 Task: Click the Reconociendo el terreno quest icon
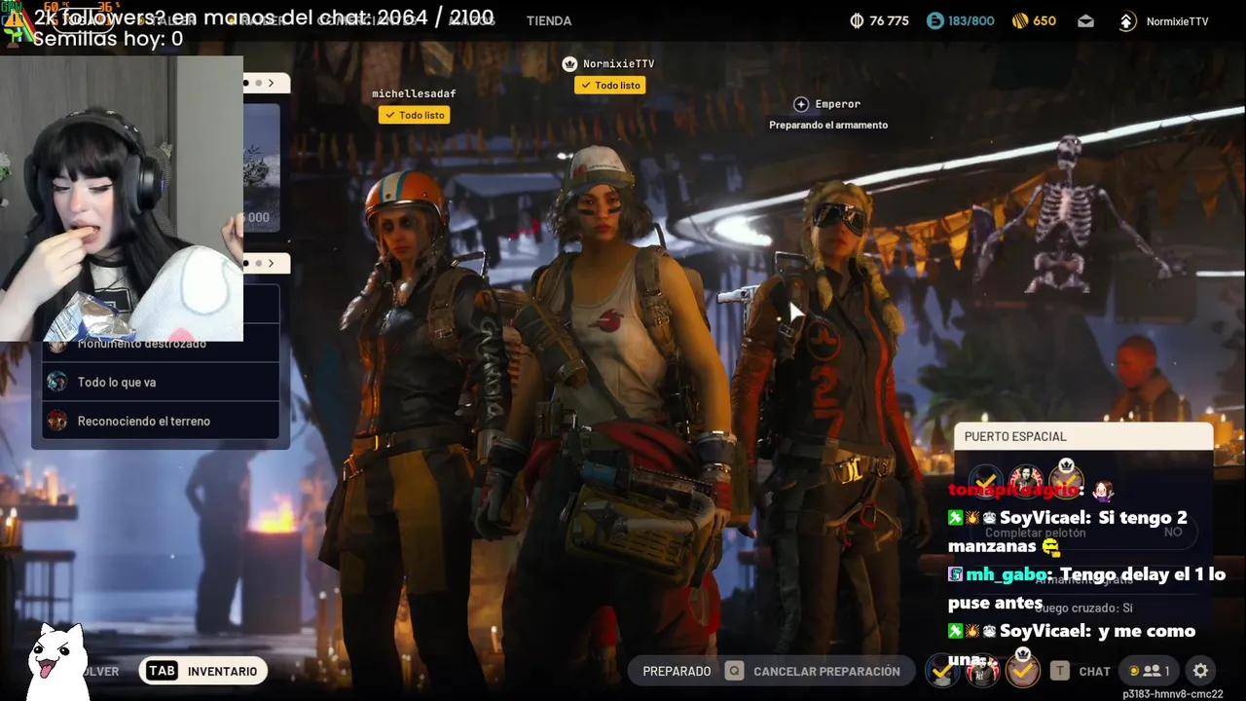[57, 422]
